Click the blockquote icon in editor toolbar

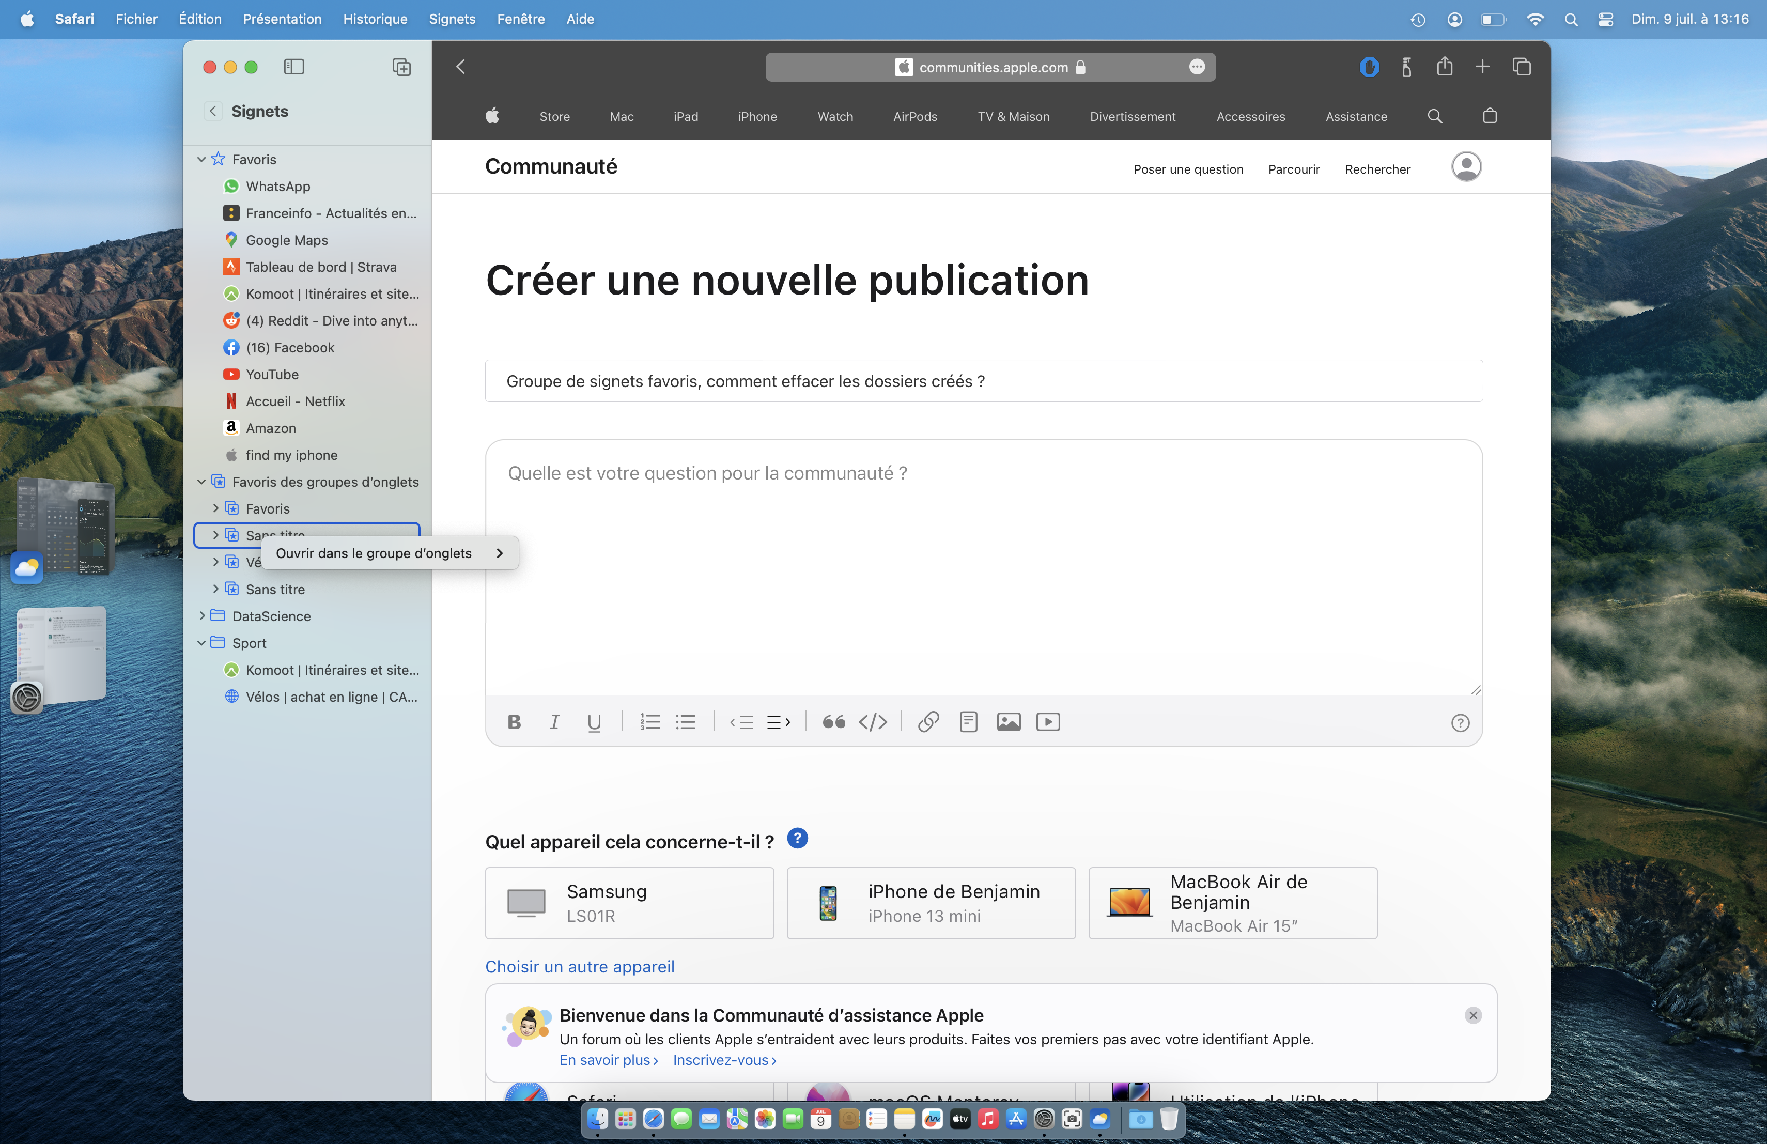(833, 722)
